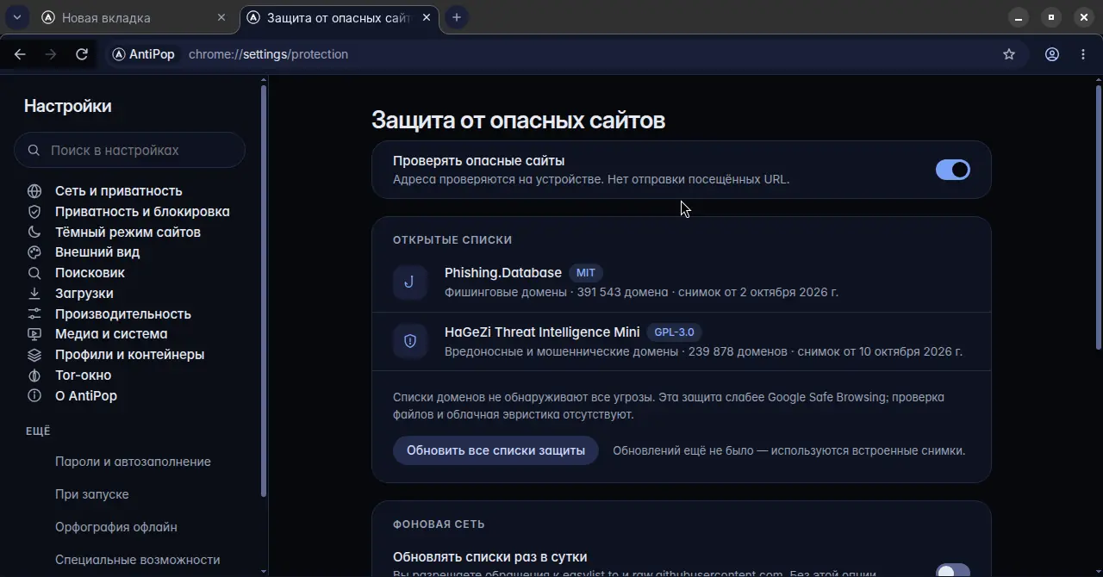
Task: Click the sidebar scroll up arrow
Action: coord(264,80)
